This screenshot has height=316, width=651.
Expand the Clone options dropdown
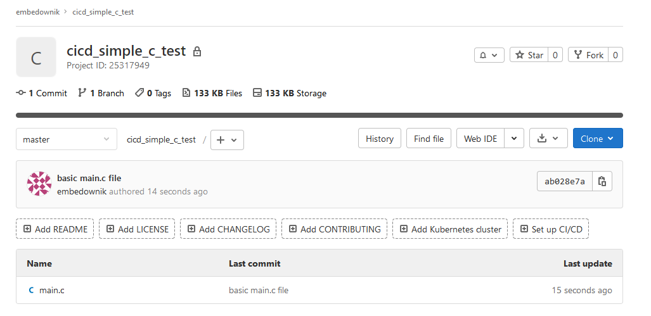[x=597, y=139]
